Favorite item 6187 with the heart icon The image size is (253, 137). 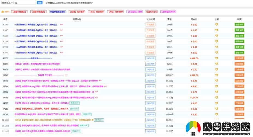click(217, 30)
